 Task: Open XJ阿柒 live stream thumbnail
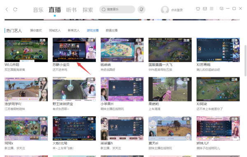(218, 89)
